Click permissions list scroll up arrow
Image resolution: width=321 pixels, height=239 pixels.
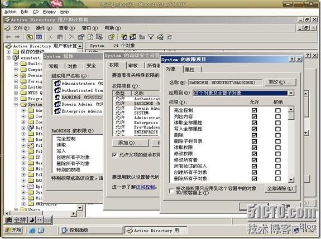[291, 109]
